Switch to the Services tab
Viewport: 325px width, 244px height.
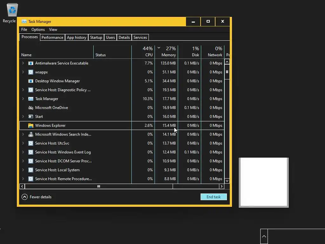click(x=140, y=37)
